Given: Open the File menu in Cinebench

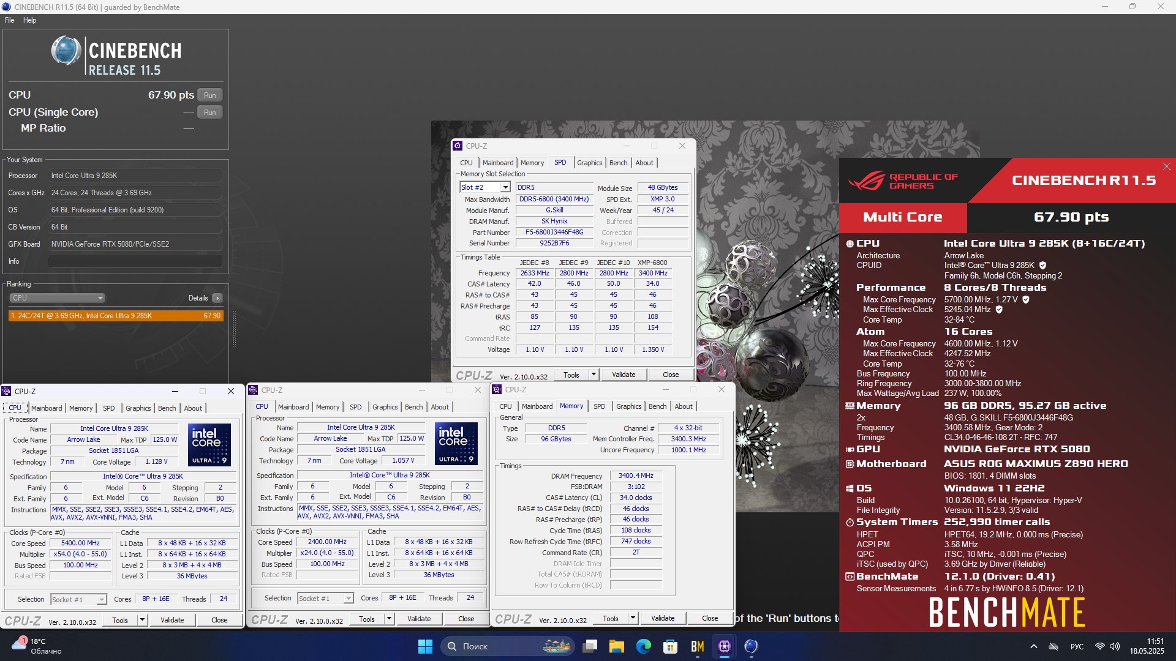Looking at the screenshot, I should coord(9,20).
